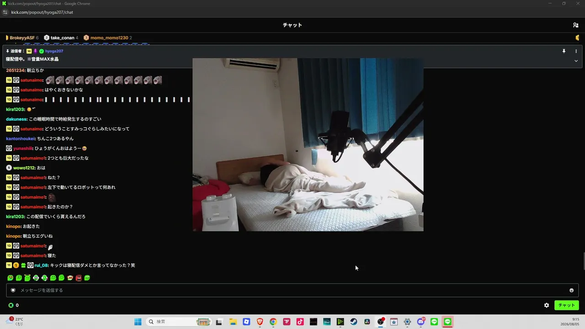
Task: Click username dakuness in chat
Action: [x=16, y=119]
